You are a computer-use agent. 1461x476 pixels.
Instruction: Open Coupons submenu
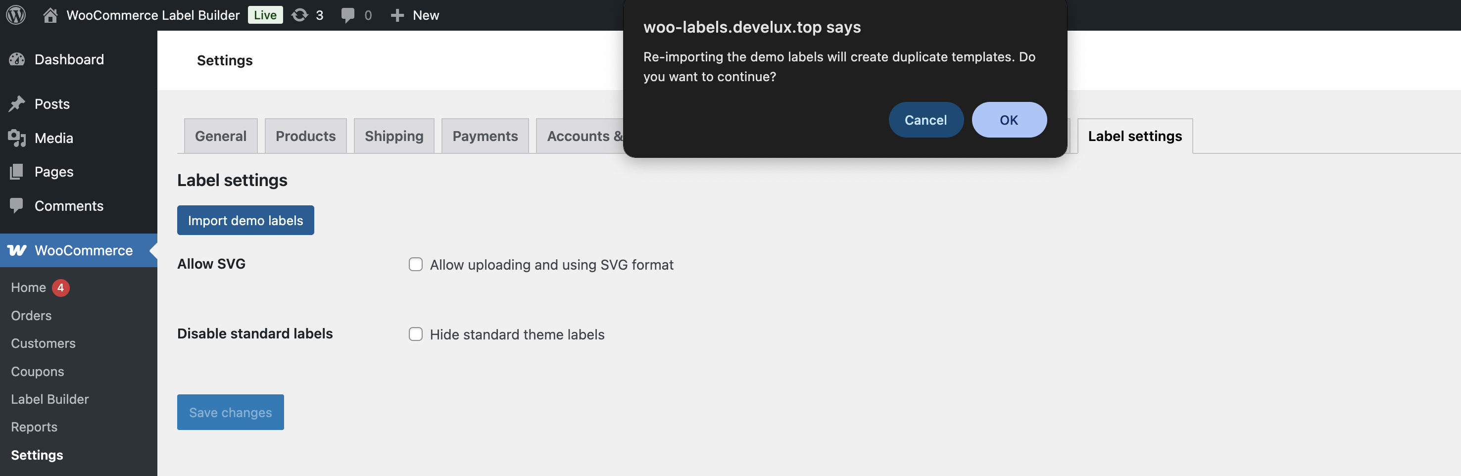[38, 372]
